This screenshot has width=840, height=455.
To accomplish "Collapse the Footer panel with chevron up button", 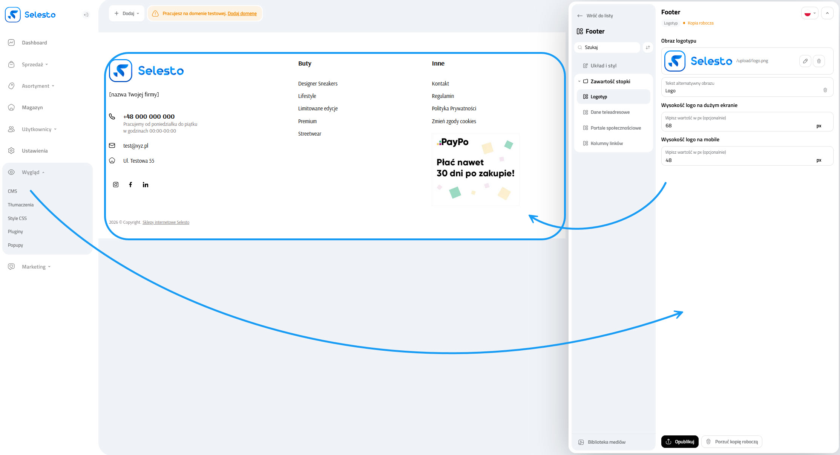I will (x=827, y=13).
